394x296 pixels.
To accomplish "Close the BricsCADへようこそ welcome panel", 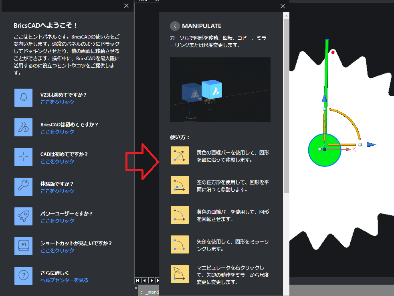I will tap(126, 6).
